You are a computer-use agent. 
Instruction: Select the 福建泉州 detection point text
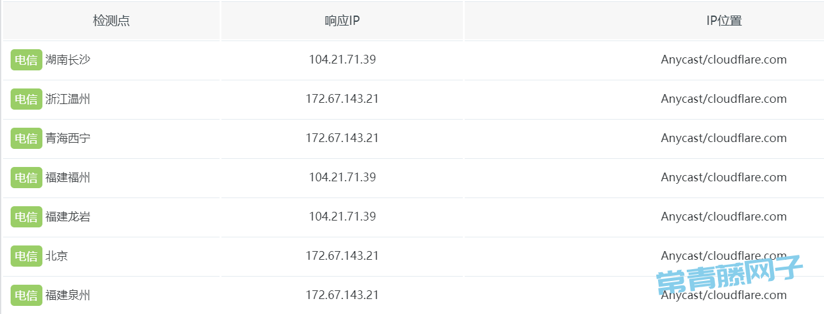click(x=68, y=295)
